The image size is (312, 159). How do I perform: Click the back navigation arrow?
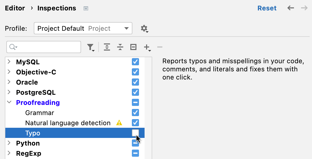(x=290, y=8)
